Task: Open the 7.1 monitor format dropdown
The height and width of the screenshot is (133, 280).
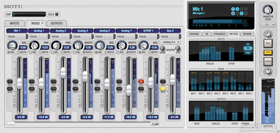Action: (268, 25)
